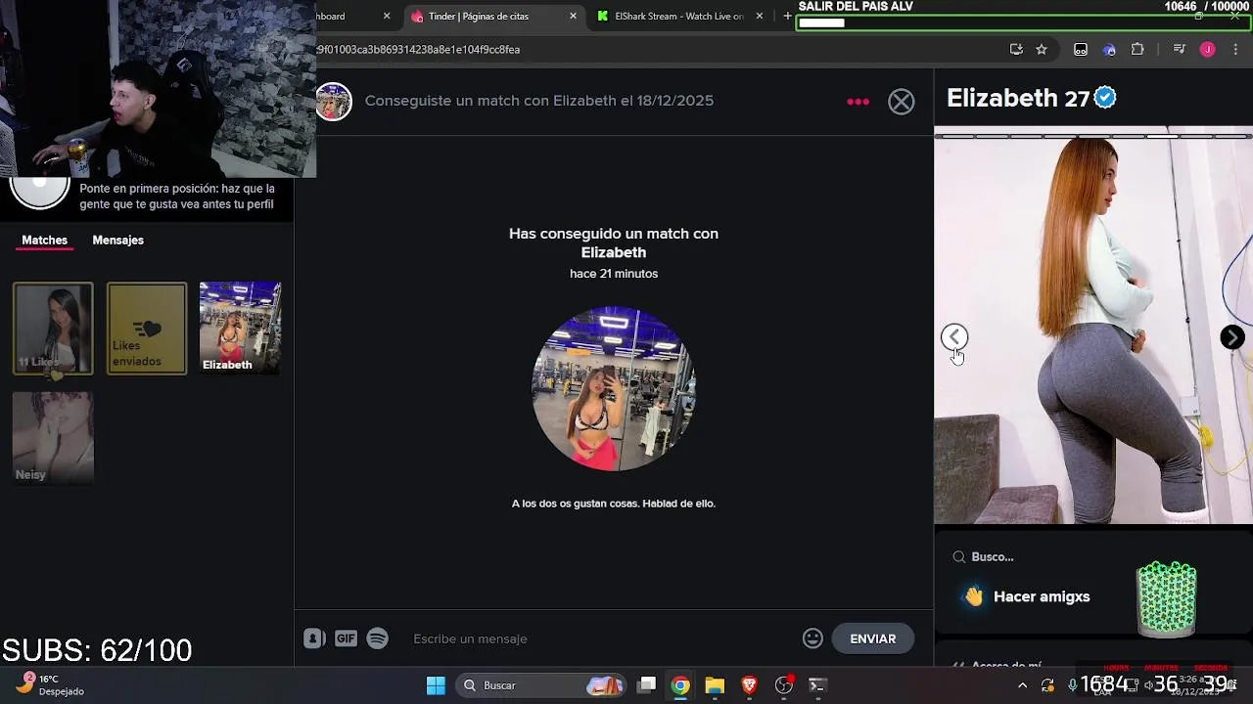Screen dimensions: 1253x704
Task: Open media controls icon in Chrome toolbar
Action: (1180, 50)
